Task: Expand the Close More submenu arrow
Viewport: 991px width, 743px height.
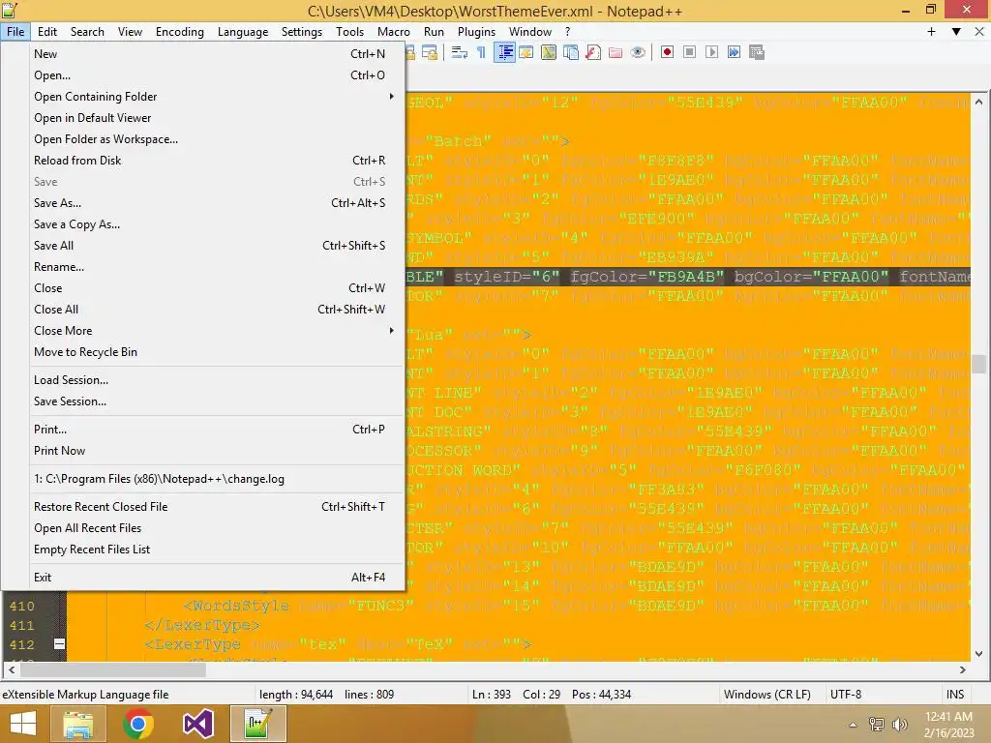Action: (392, 331)
